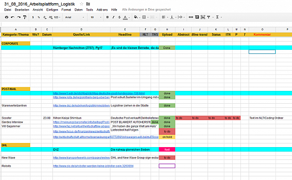Open vertical align options
This screenshot has width=292, height=180.
point(173,17)
